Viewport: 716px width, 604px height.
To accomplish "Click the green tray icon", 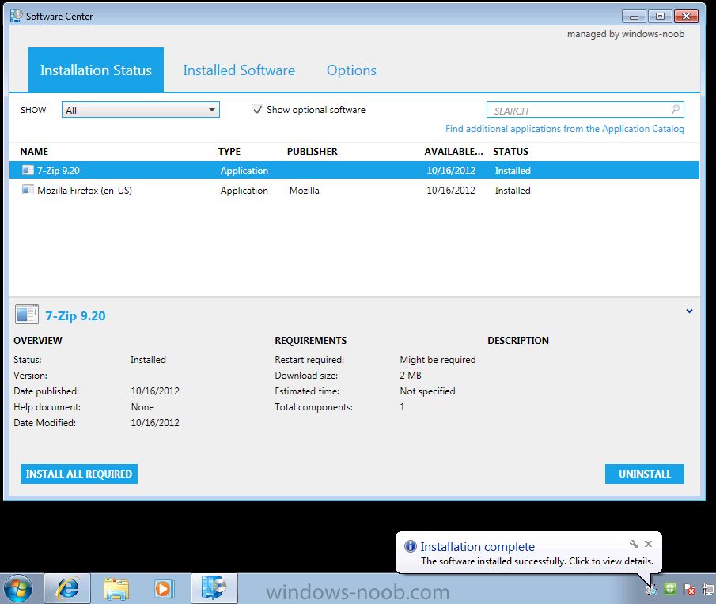I will 670,589.
